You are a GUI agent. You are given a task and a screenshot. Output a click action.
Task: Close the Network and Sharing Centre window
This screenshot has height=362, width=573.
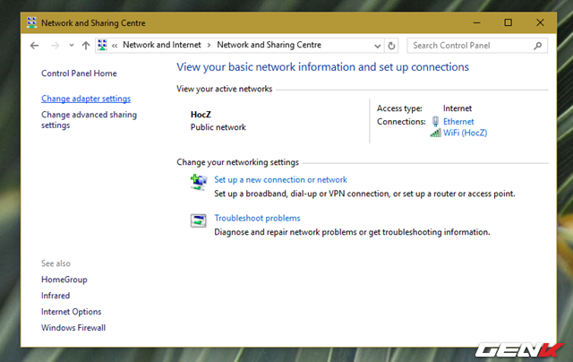click(x=540, y=22)
